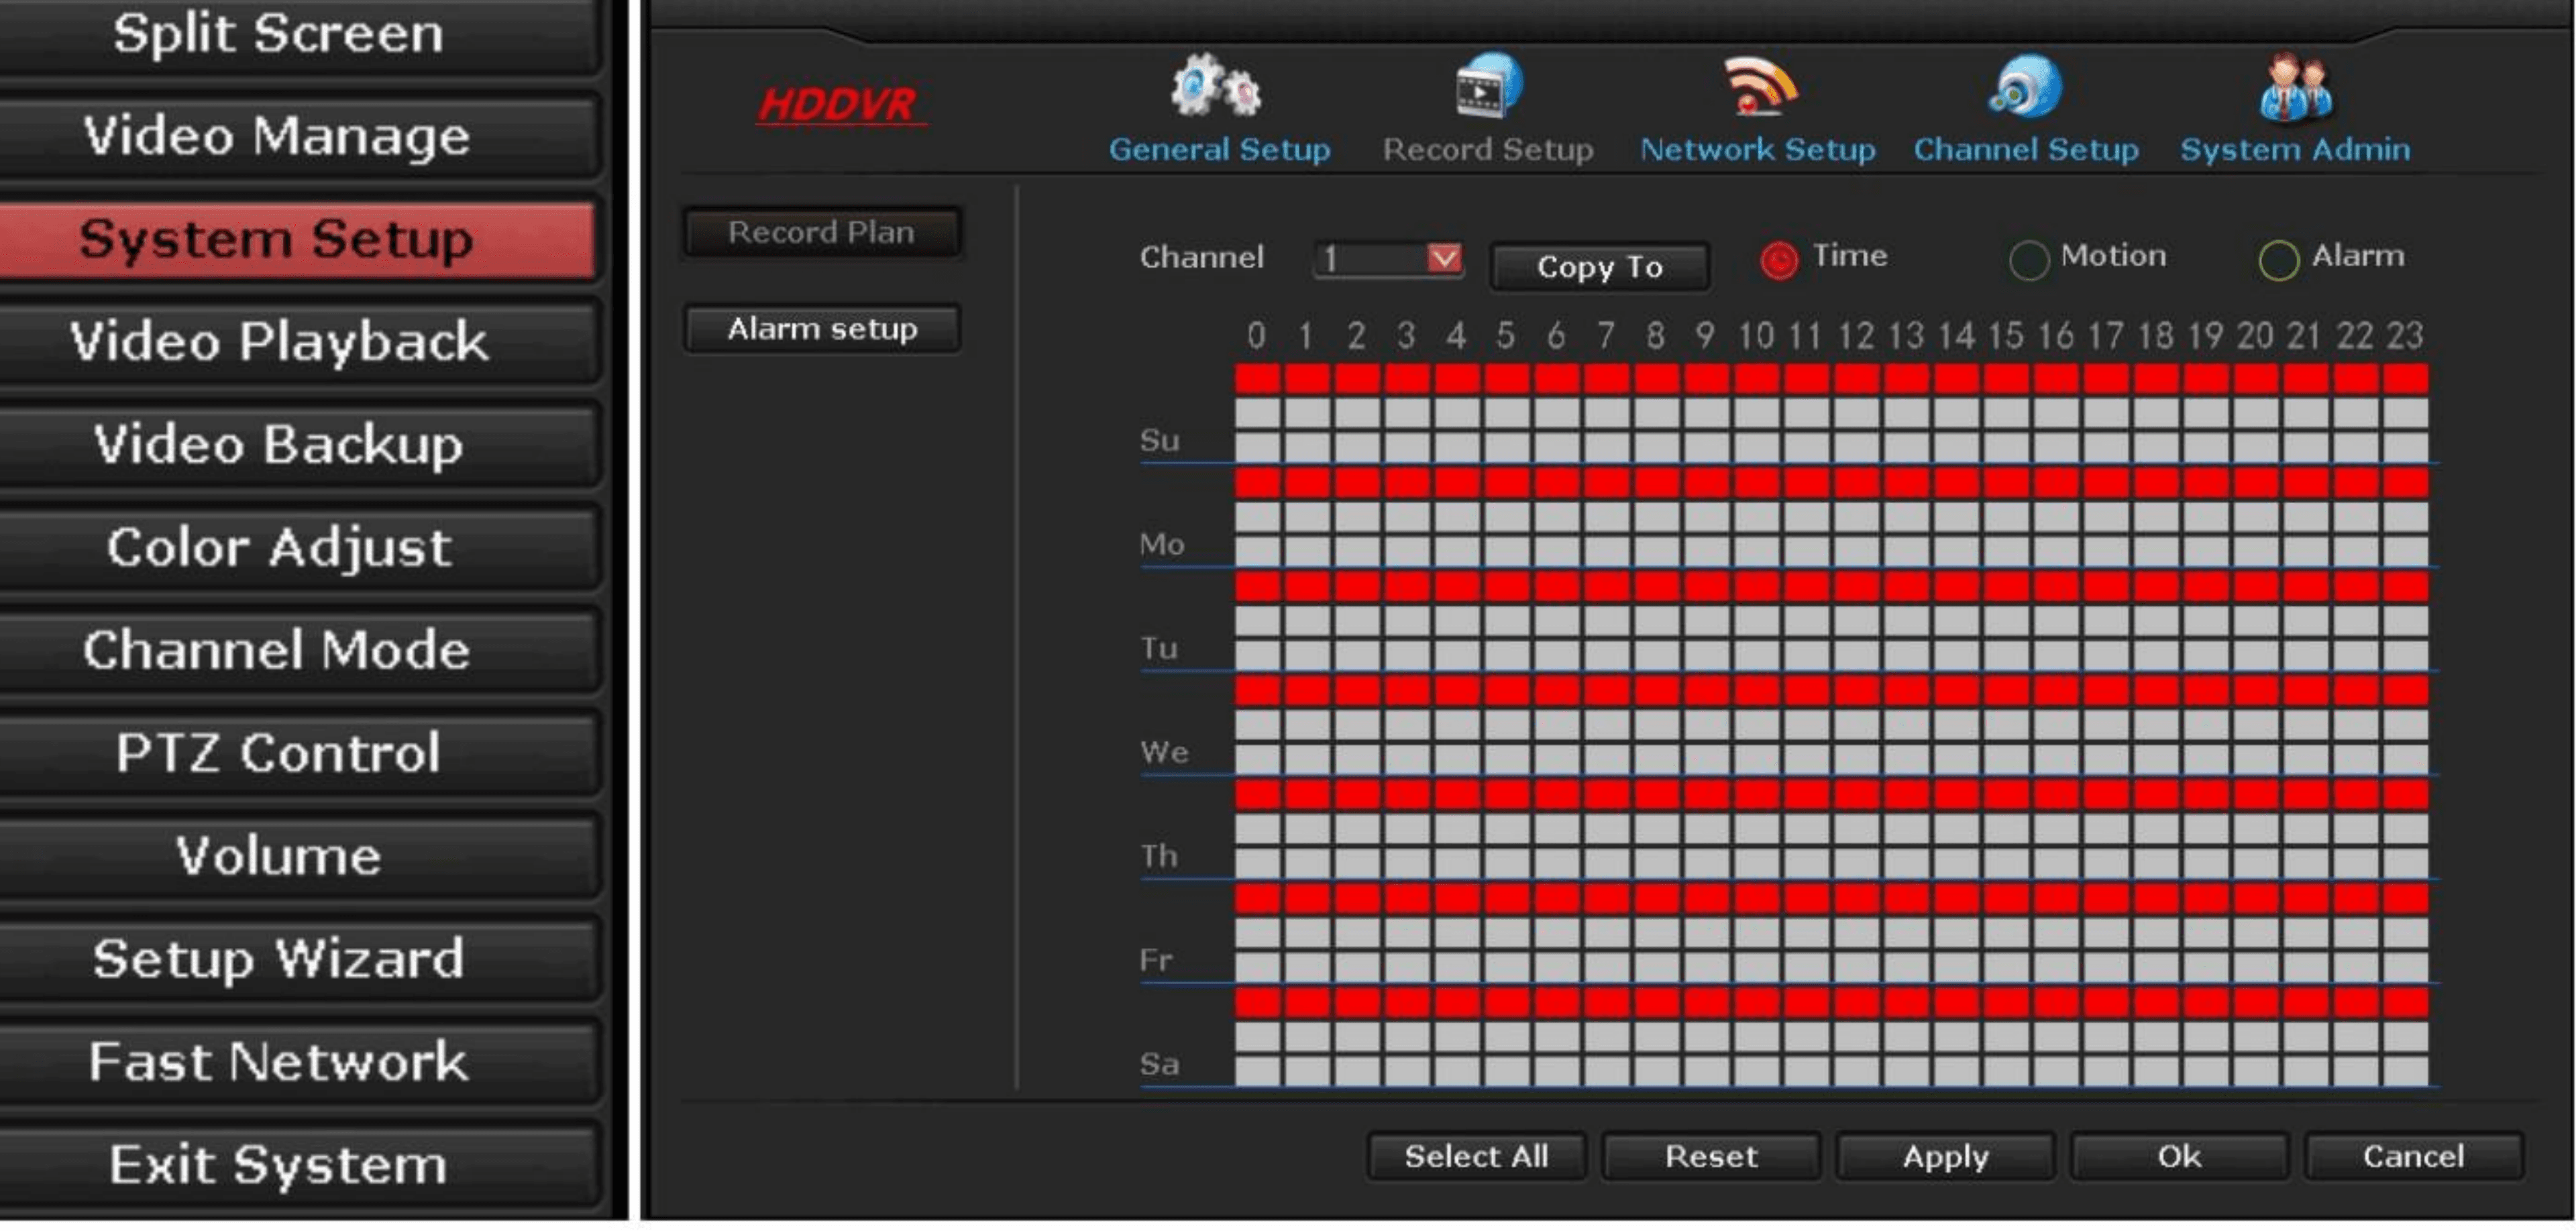Open Record Plan section

pyautogui.click(x=822, y=232)
